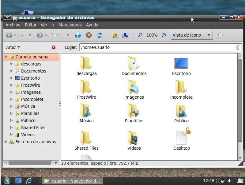Screen dimensions: 245x185
Task: Reload the current folder
Action: (x=100, y=35)
